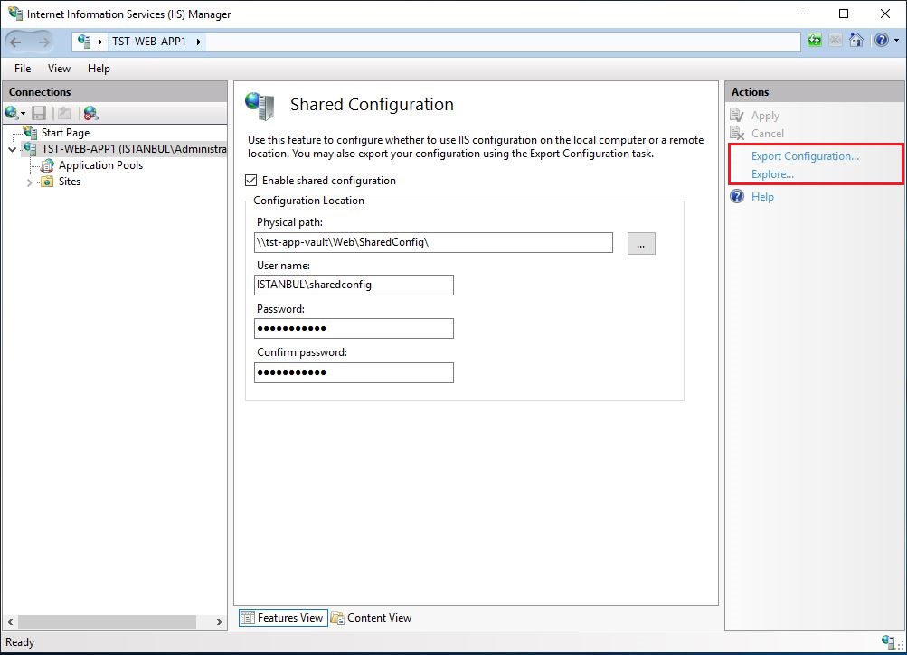The image size is (907, 655).
Task: Click the Explore link in Actions
Action: [x=772, y=174]
